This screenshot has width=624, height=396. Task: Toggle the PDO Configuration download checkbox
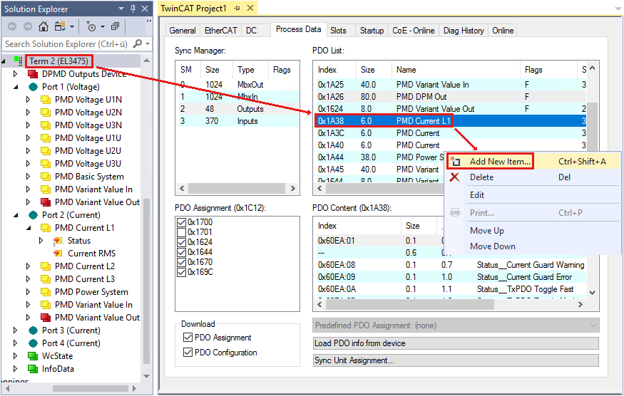pyautogui.click(x=188, y=353)
